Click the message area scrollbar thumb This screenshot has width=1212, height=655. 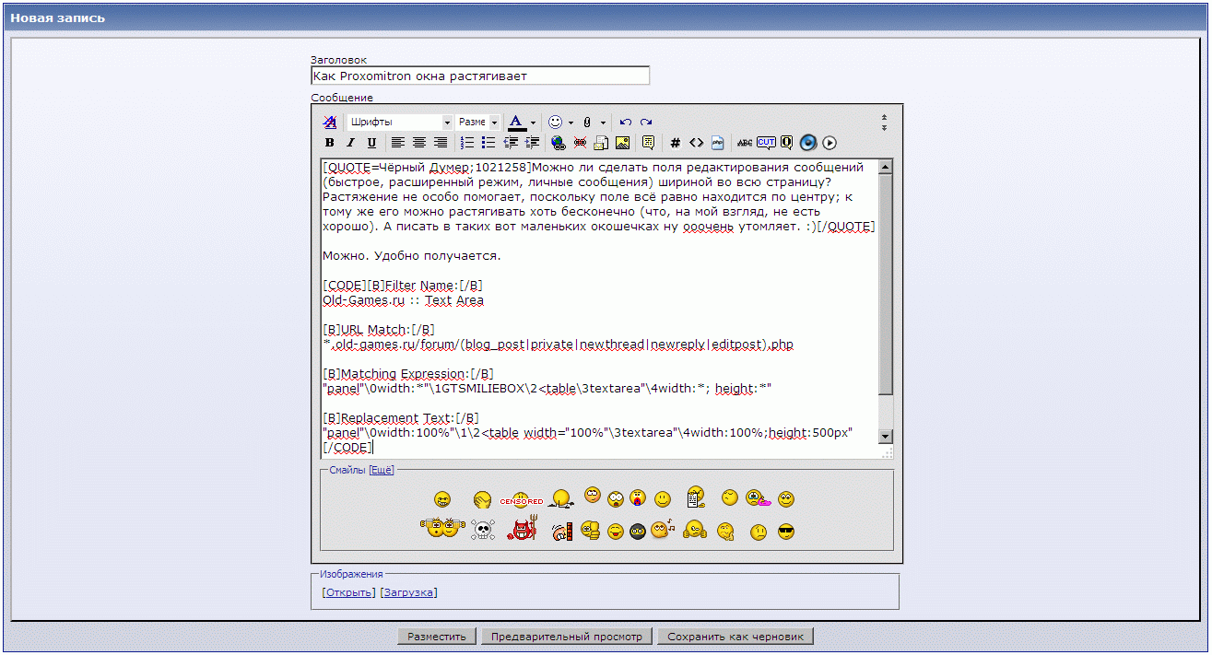886,286
